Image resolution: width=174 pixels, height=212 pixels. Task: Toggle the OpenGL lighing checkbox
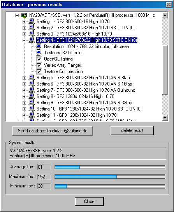click(39, 59)
